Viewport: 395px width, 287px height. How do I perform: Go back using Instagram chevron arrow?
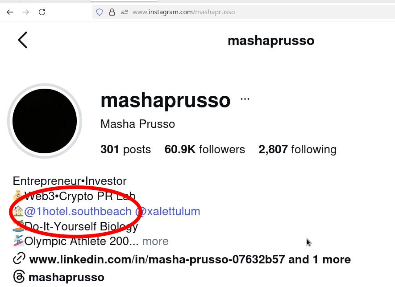pyautogui.click(x=23, y=40)
